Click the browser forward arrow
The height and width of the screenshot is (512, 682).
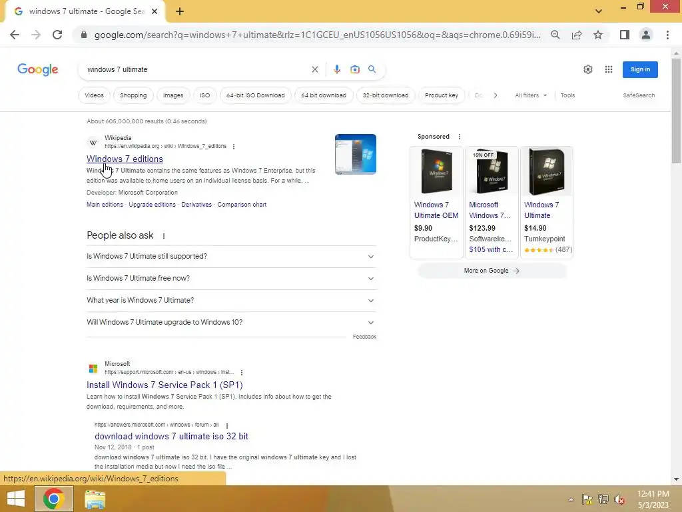pyautogui.click(x=36, y=35)
